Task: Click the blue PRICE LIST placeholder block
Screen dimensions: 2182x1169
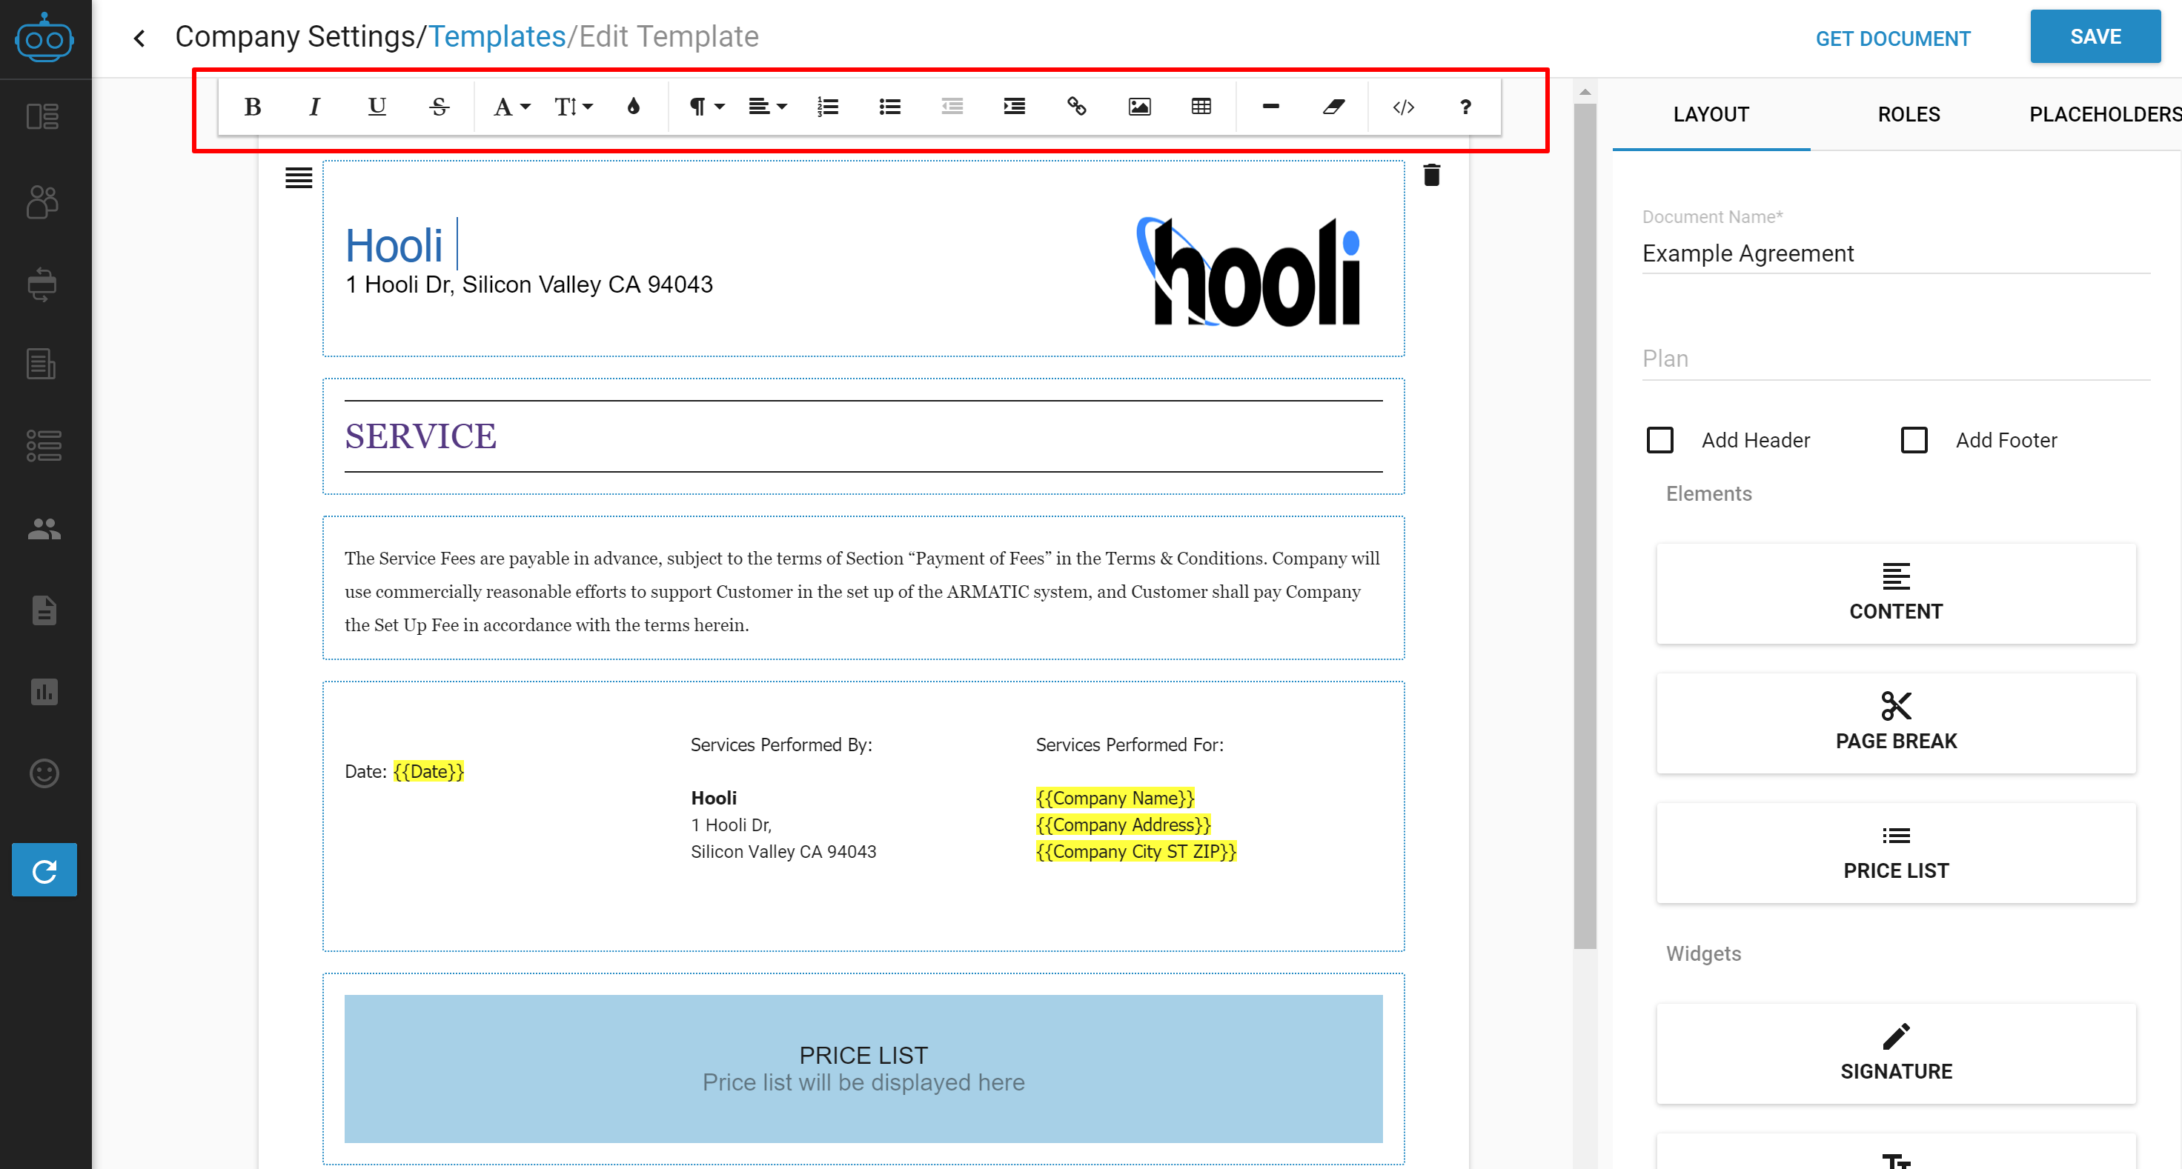Action: coord(863,1068)
